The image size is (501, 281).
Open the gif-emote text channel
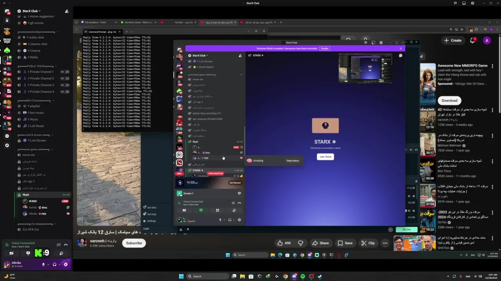tap(43, 23)
